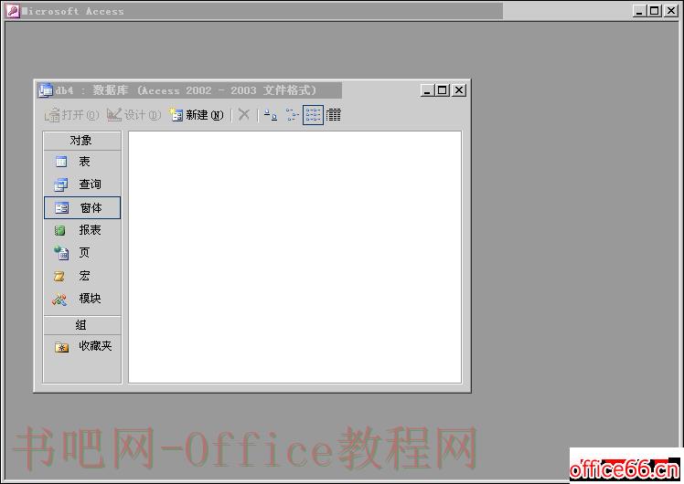Image resolution: width=684 pixels, height=484 pixels.
Task: Open the 收藏夹 favorites group
Action: pos(82,346)
